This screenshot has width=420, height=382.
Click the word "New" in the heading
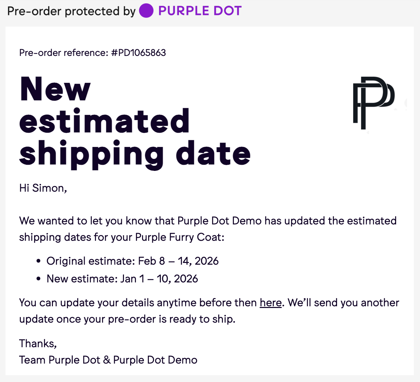55,89
